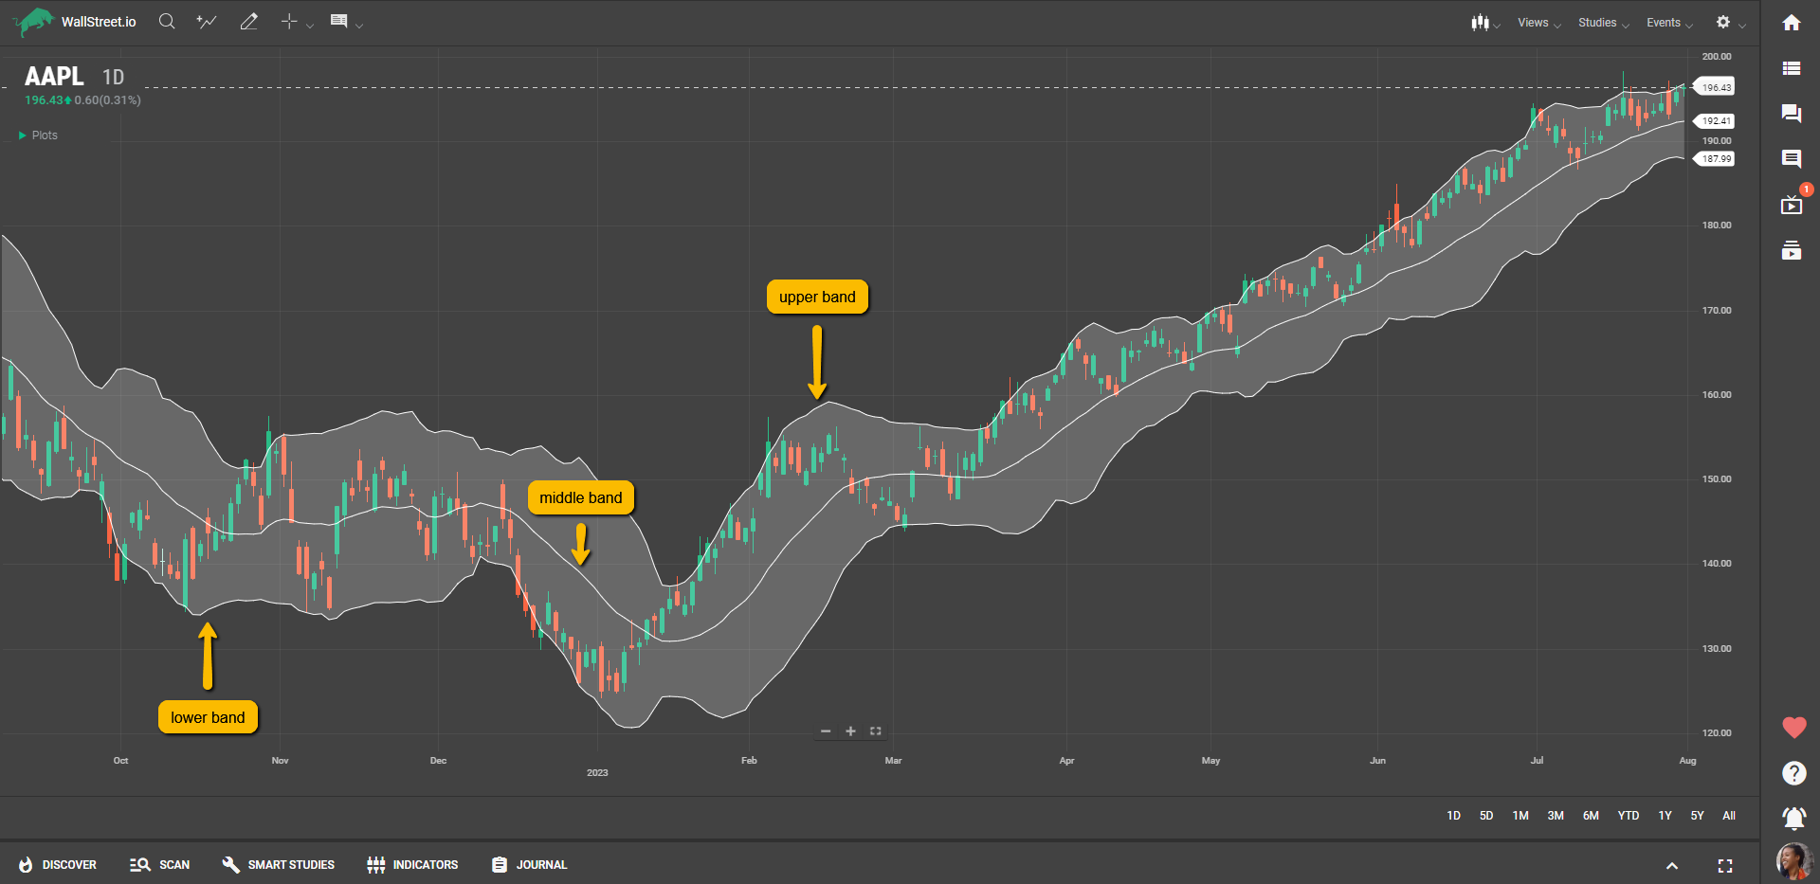Open the Studies dropdown menu
The width and height of the screenshot is (1820, 884).
pos(1602,23)
